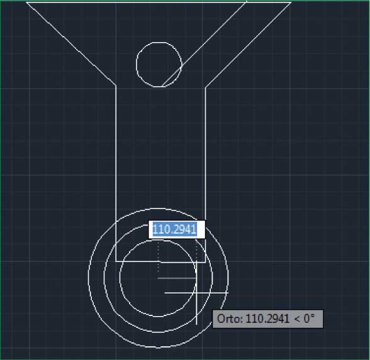Click the corner joining right diagonal and right vertical
Image resolution: width=370 pixels, height=360 pixels.
[206, 88]
